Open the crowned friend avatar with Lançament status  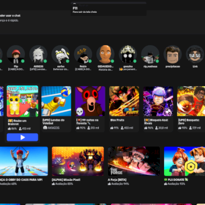click(x=128, y=54)
